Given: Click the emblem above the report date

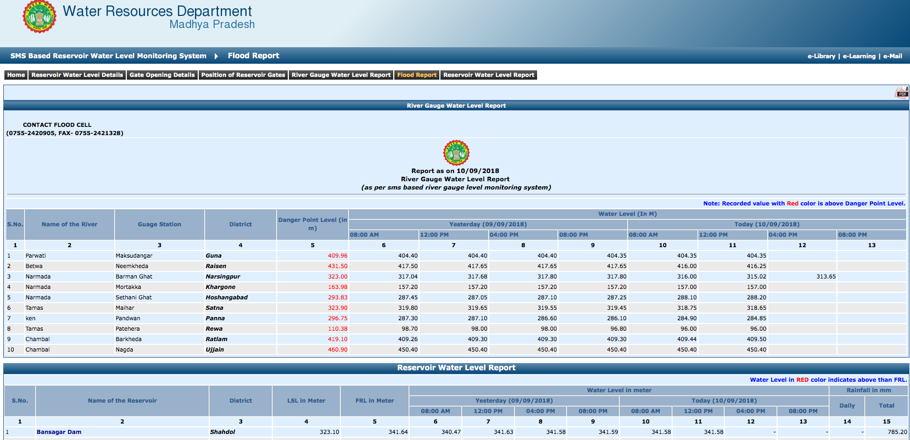Looking at the screenshot, I should (x=456, y=153).
